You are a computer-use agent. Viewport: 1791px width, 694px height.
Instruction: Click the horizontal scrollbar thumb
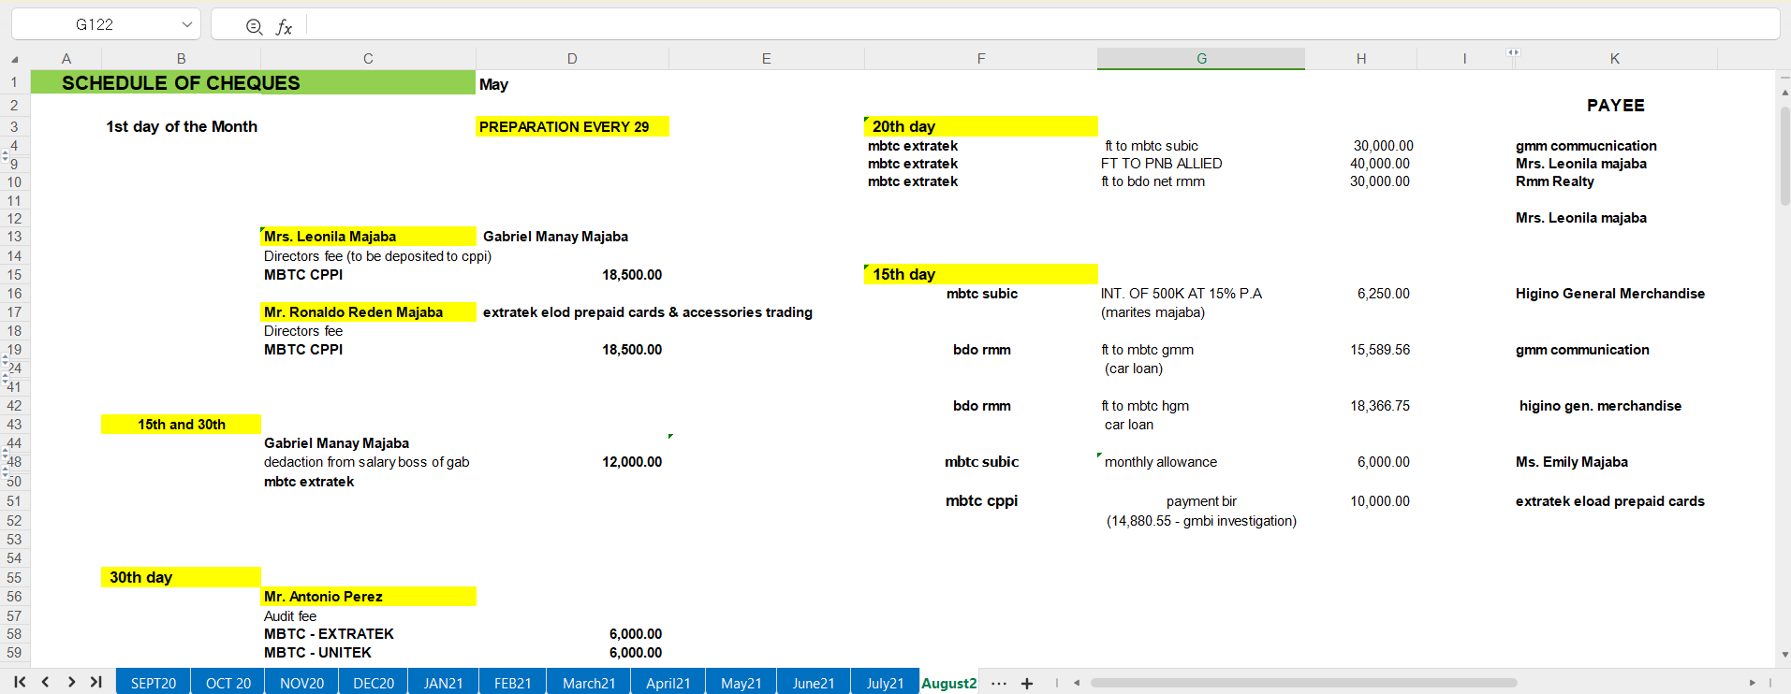[x=1302, y=683]
